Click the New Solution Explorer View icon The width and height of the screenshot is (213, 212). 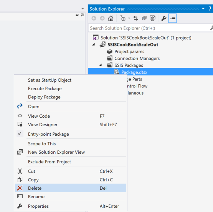20,152
